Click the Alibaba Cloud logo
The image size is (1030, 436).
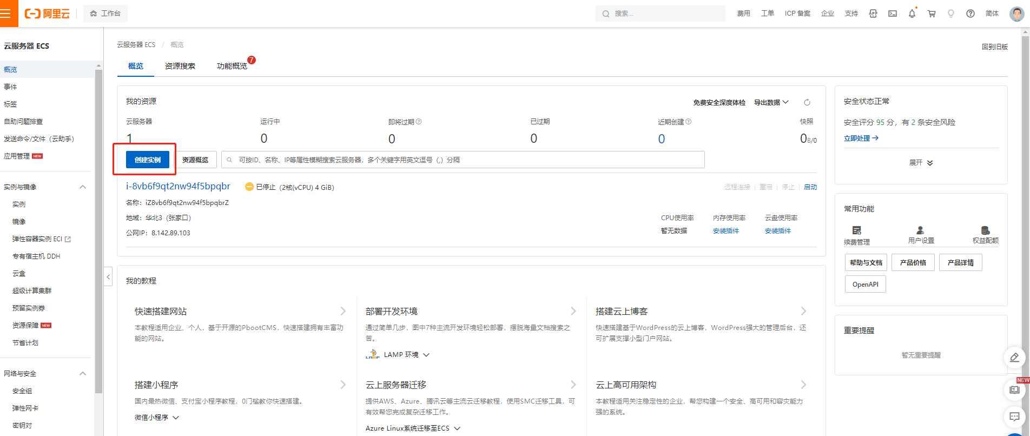coord(47,14)
